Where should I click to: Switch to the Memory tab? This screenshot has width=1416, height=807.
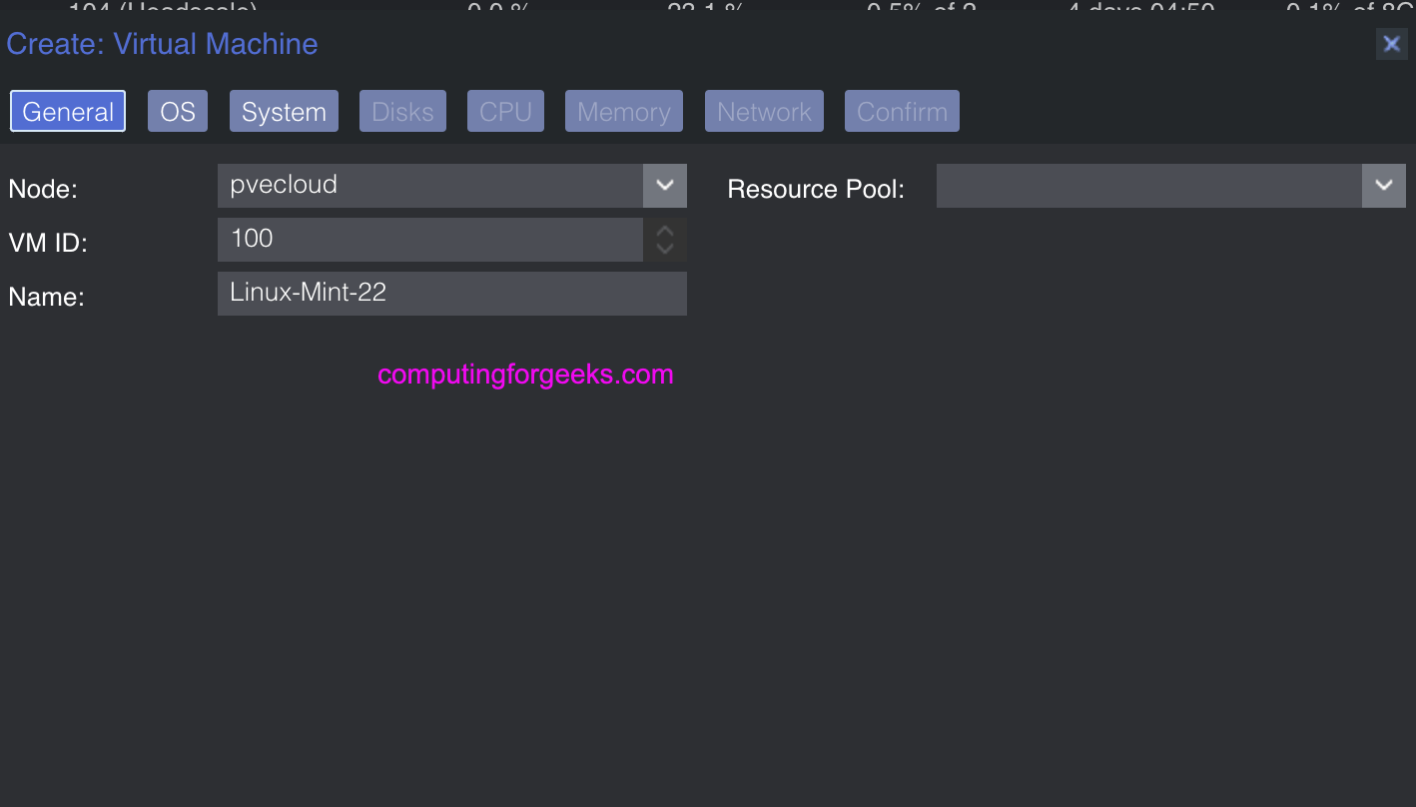click(624, 112)
